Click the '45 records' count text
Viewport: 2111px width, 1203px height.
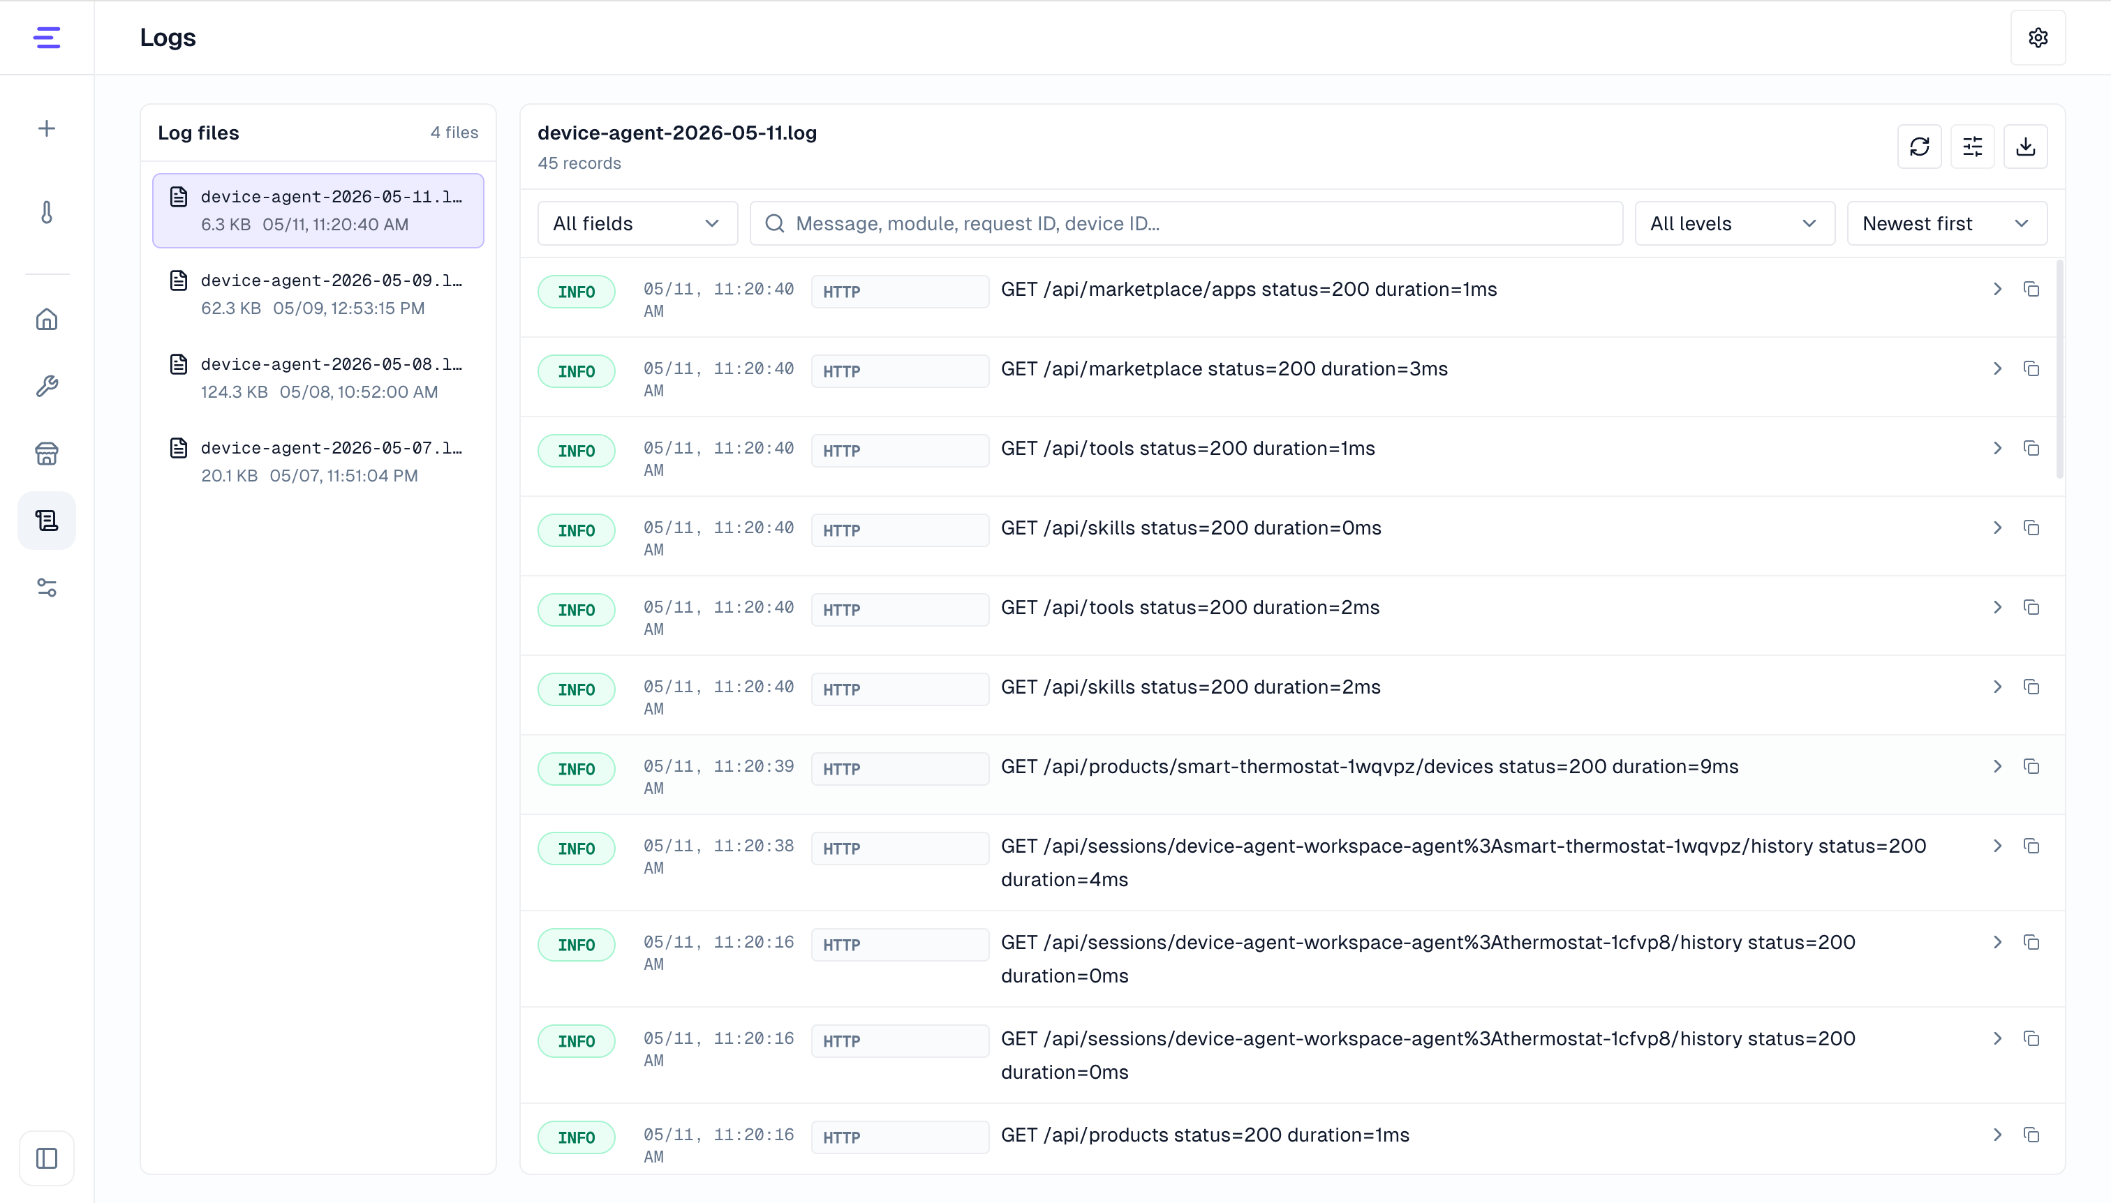579,163
